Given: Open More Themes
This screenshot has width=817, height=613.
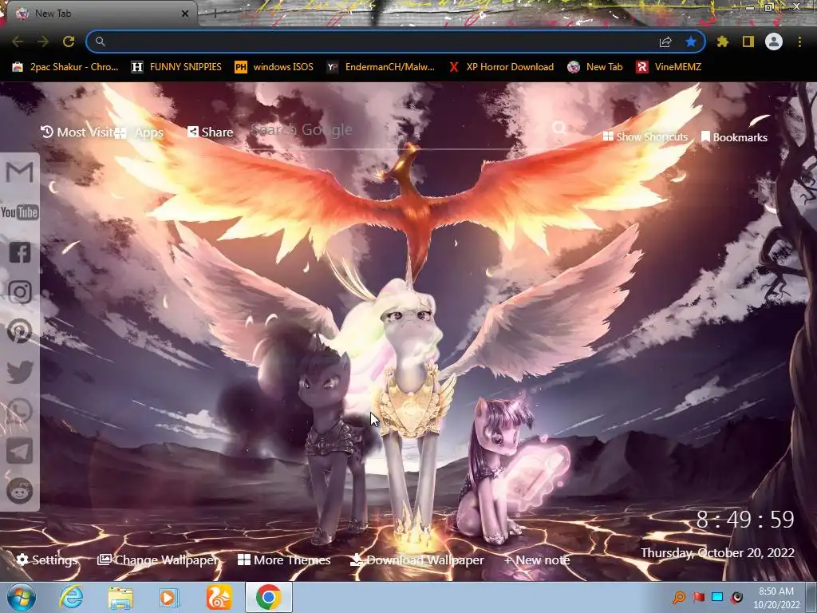Looking at the screenshot, I should coord(284,560).
